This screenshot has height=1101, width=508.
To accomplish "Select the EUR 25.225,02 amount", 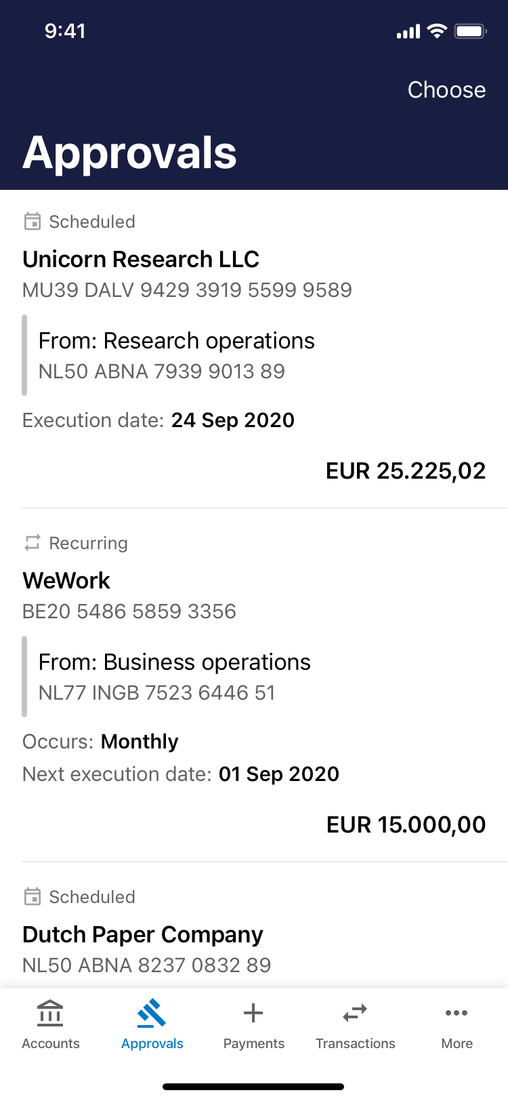I will click(405, 471).
